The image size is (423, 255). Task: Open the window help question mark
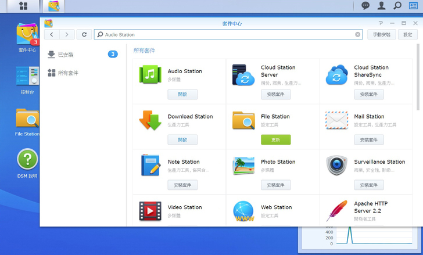pos(381,23)
